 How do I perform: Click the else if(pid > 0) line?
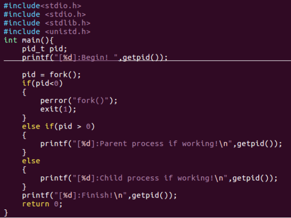click(x=58, y=126)
